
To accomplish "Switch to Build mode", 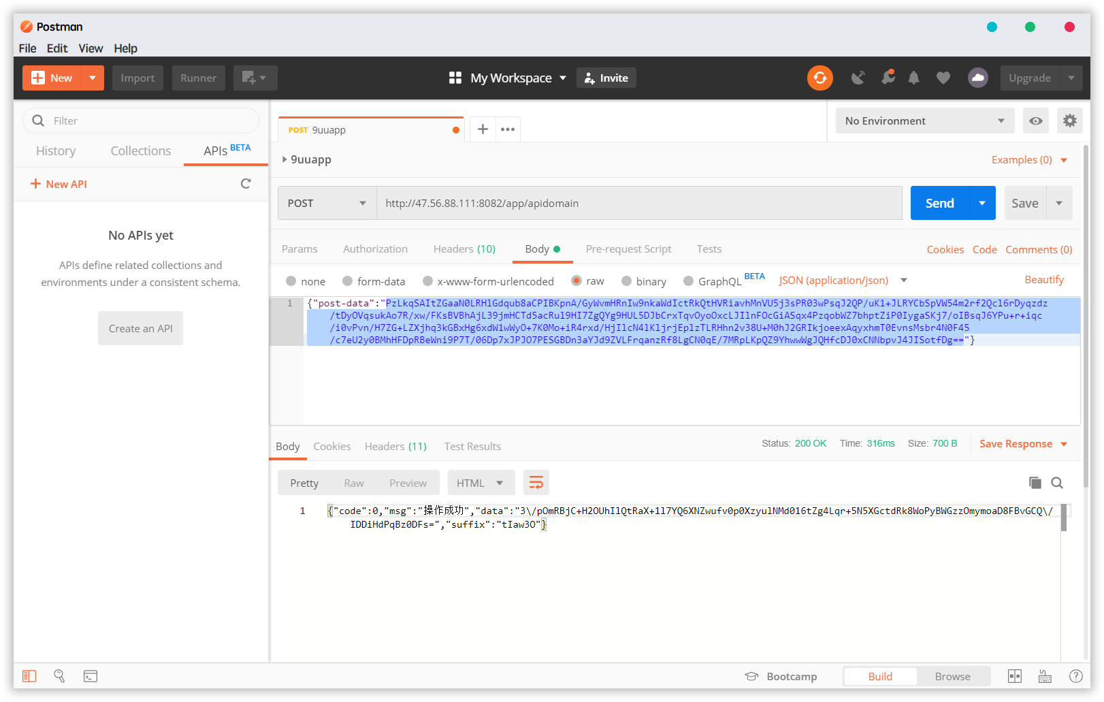I will [880, 676].
